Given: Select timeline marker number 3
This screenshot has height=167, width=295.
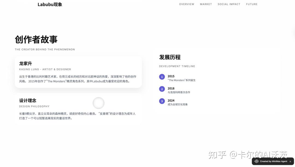Looking at the screenshot, I should coord(162,101).
